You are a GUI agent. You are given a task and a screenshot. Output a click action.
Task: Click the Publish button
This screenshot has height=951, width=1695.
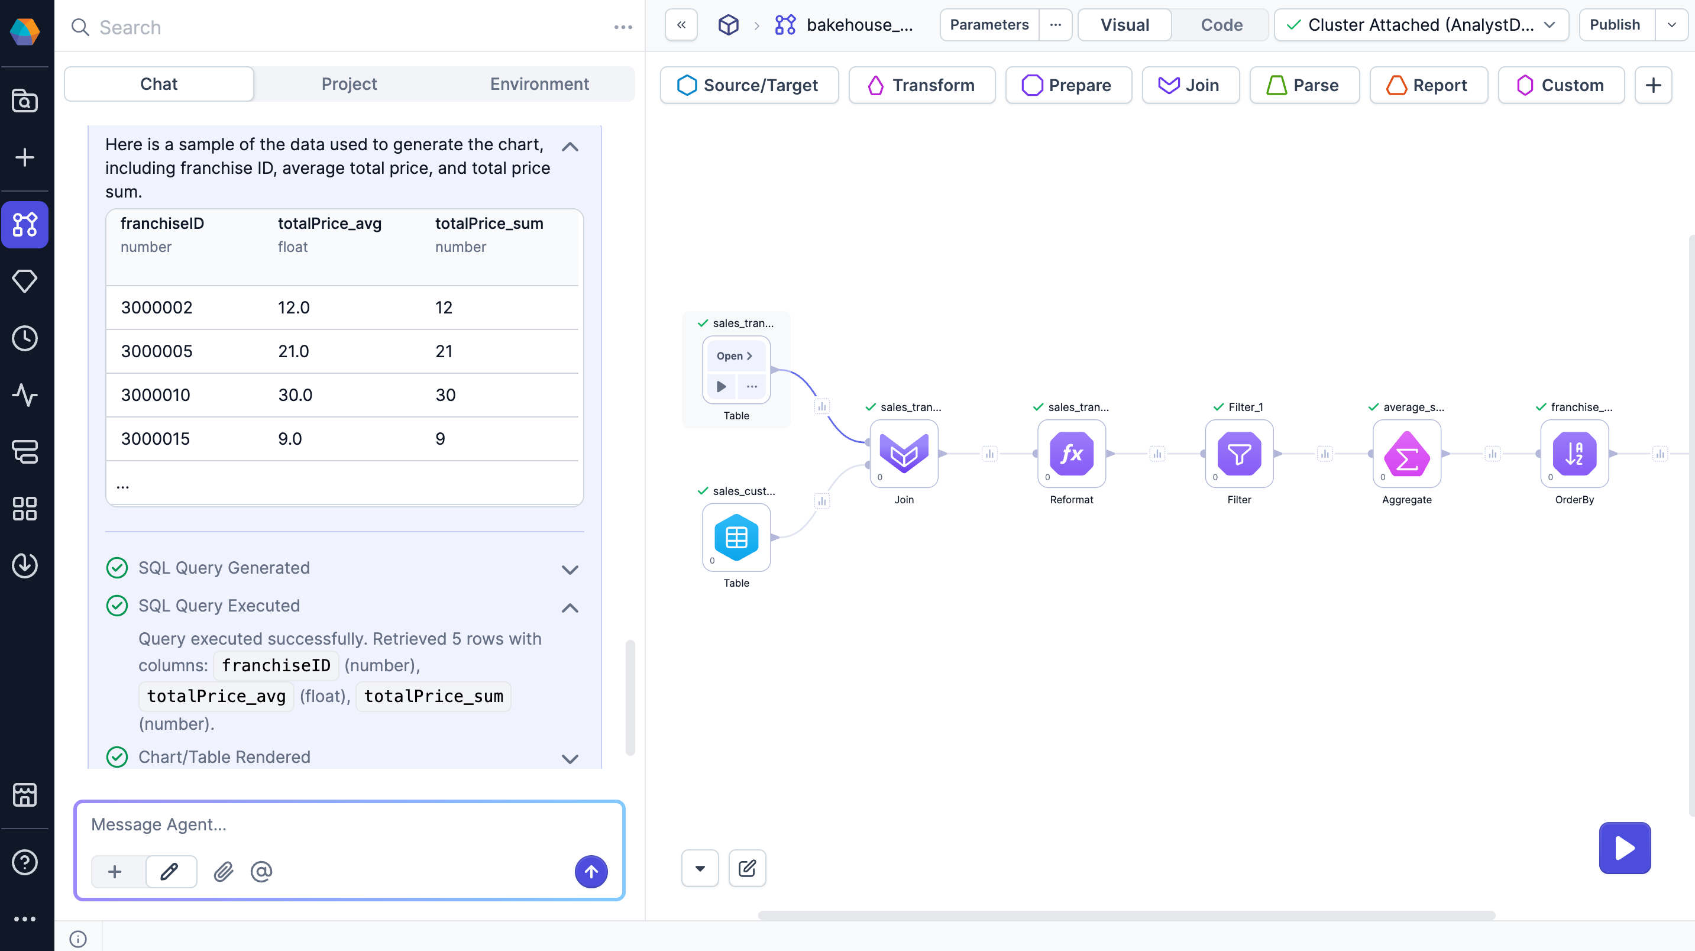[x=1614, y=25]
